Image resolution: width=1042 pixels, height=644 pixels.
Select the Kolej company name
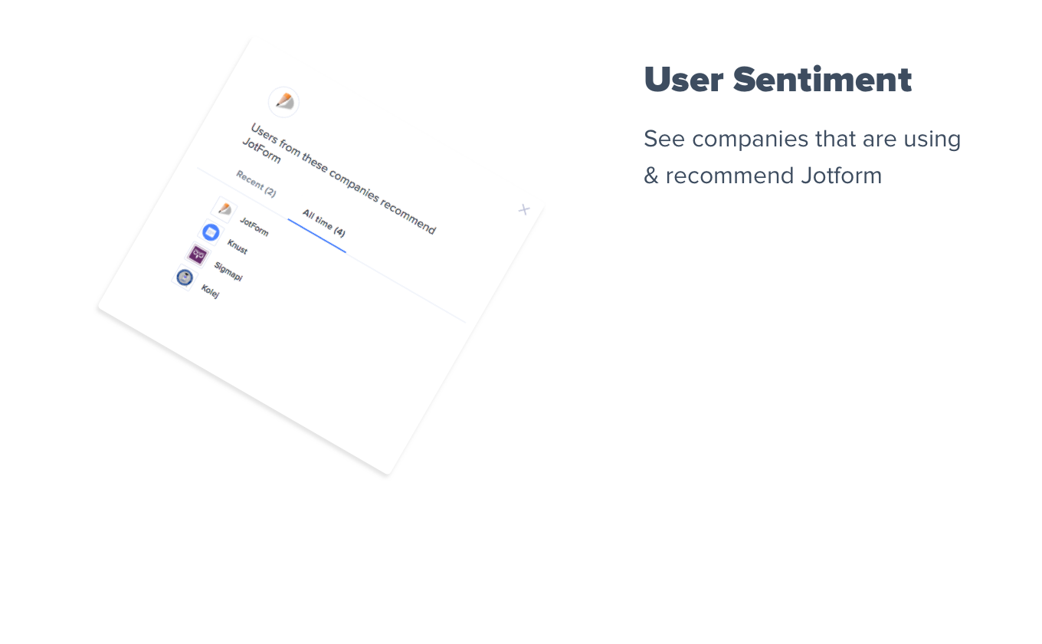(x=210, y=291)
